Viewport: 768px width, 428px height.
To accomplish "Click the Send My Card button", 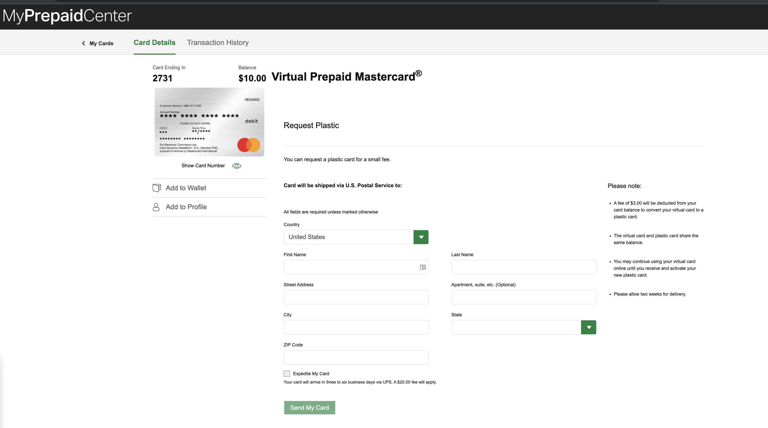I will [x=309, y=408].
